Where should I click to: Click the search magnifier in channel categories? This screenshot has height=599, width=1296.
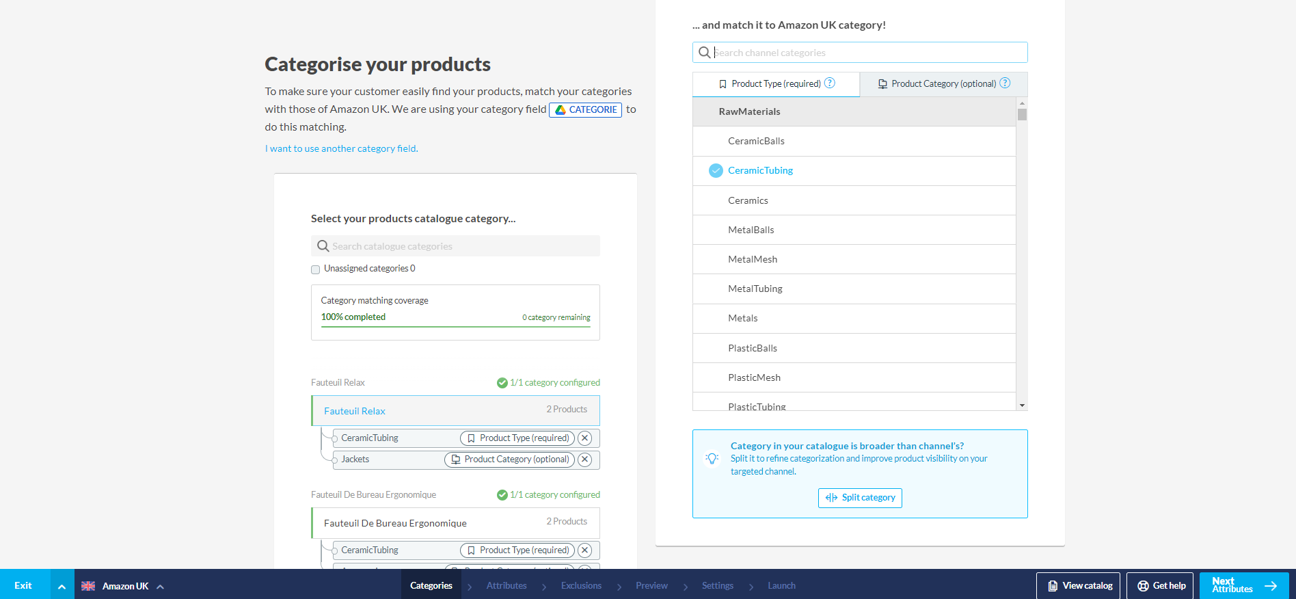point(704,53)
